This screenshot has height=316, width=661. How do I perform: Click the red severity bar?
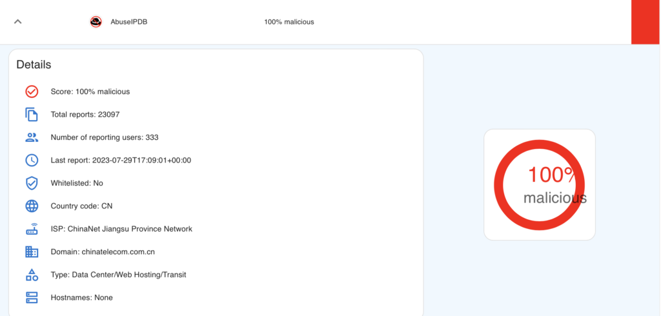click(x=646, y=22)
